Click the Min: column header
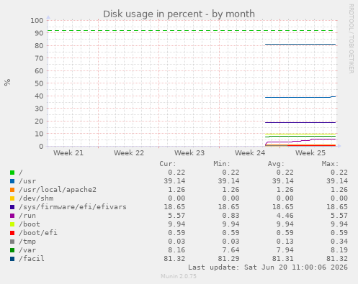358x284 pixels. [x=222, y=164]
